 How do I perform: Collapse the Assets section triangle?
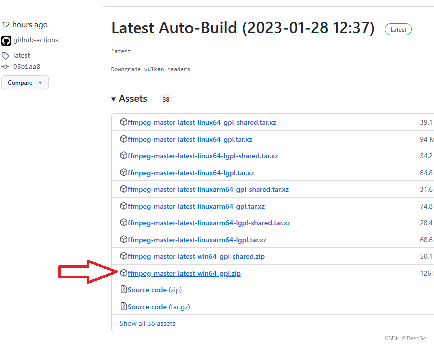click(x=113, y=99)
